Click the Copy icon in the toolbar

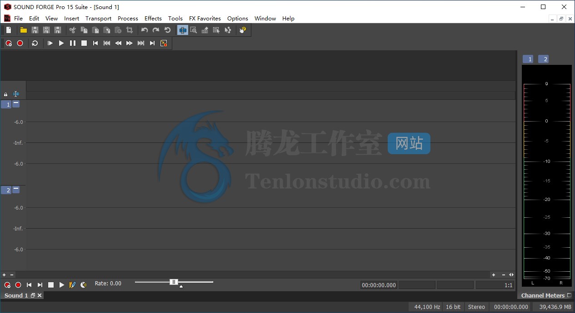pos(84,30)
